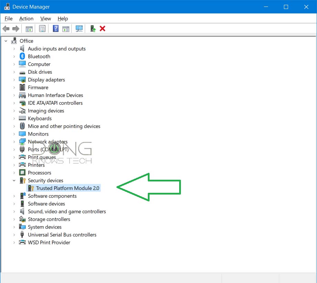Open the Help menu
This screenshot has width=317, height=283.
point(63,19)
